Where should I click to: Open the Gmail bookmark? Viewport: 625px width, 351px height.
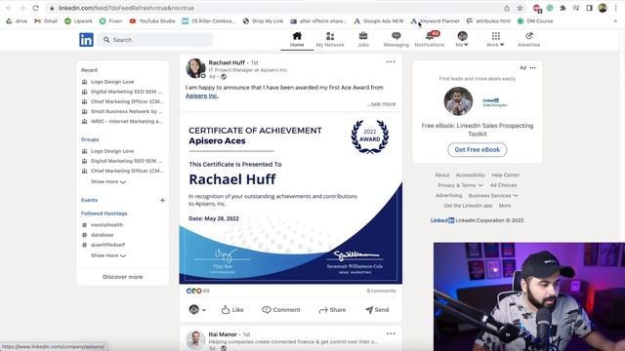pos(46,21)
